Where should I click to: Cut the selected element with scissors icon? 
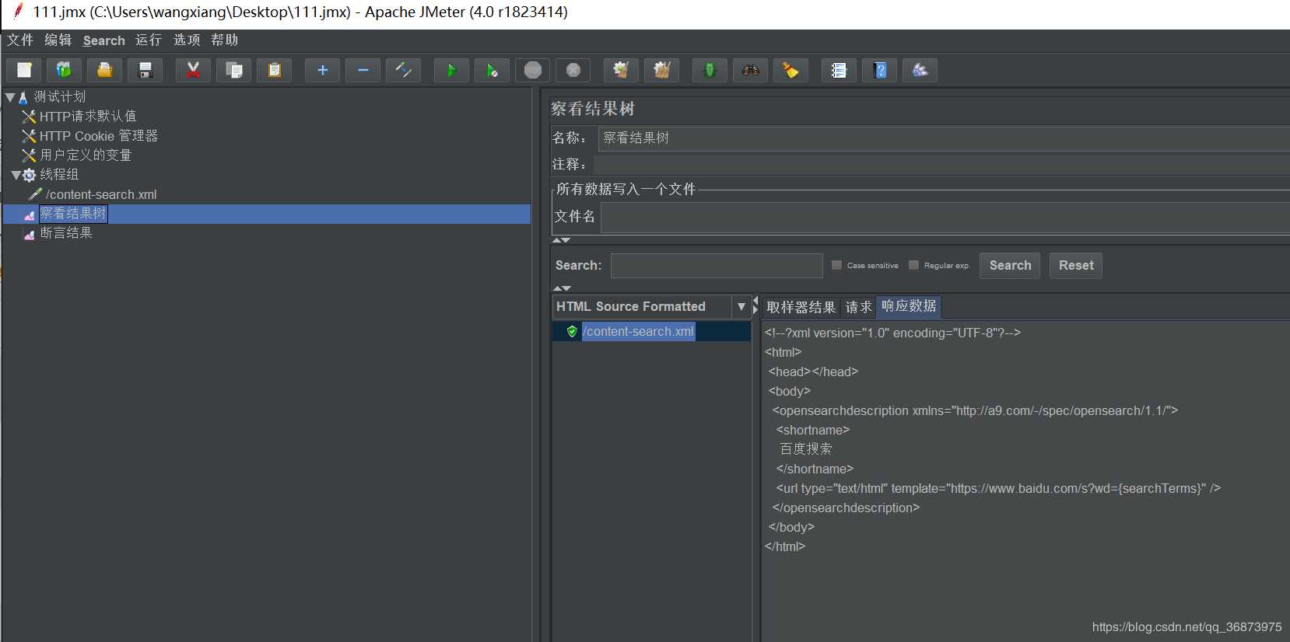click(x=193, y=70)
